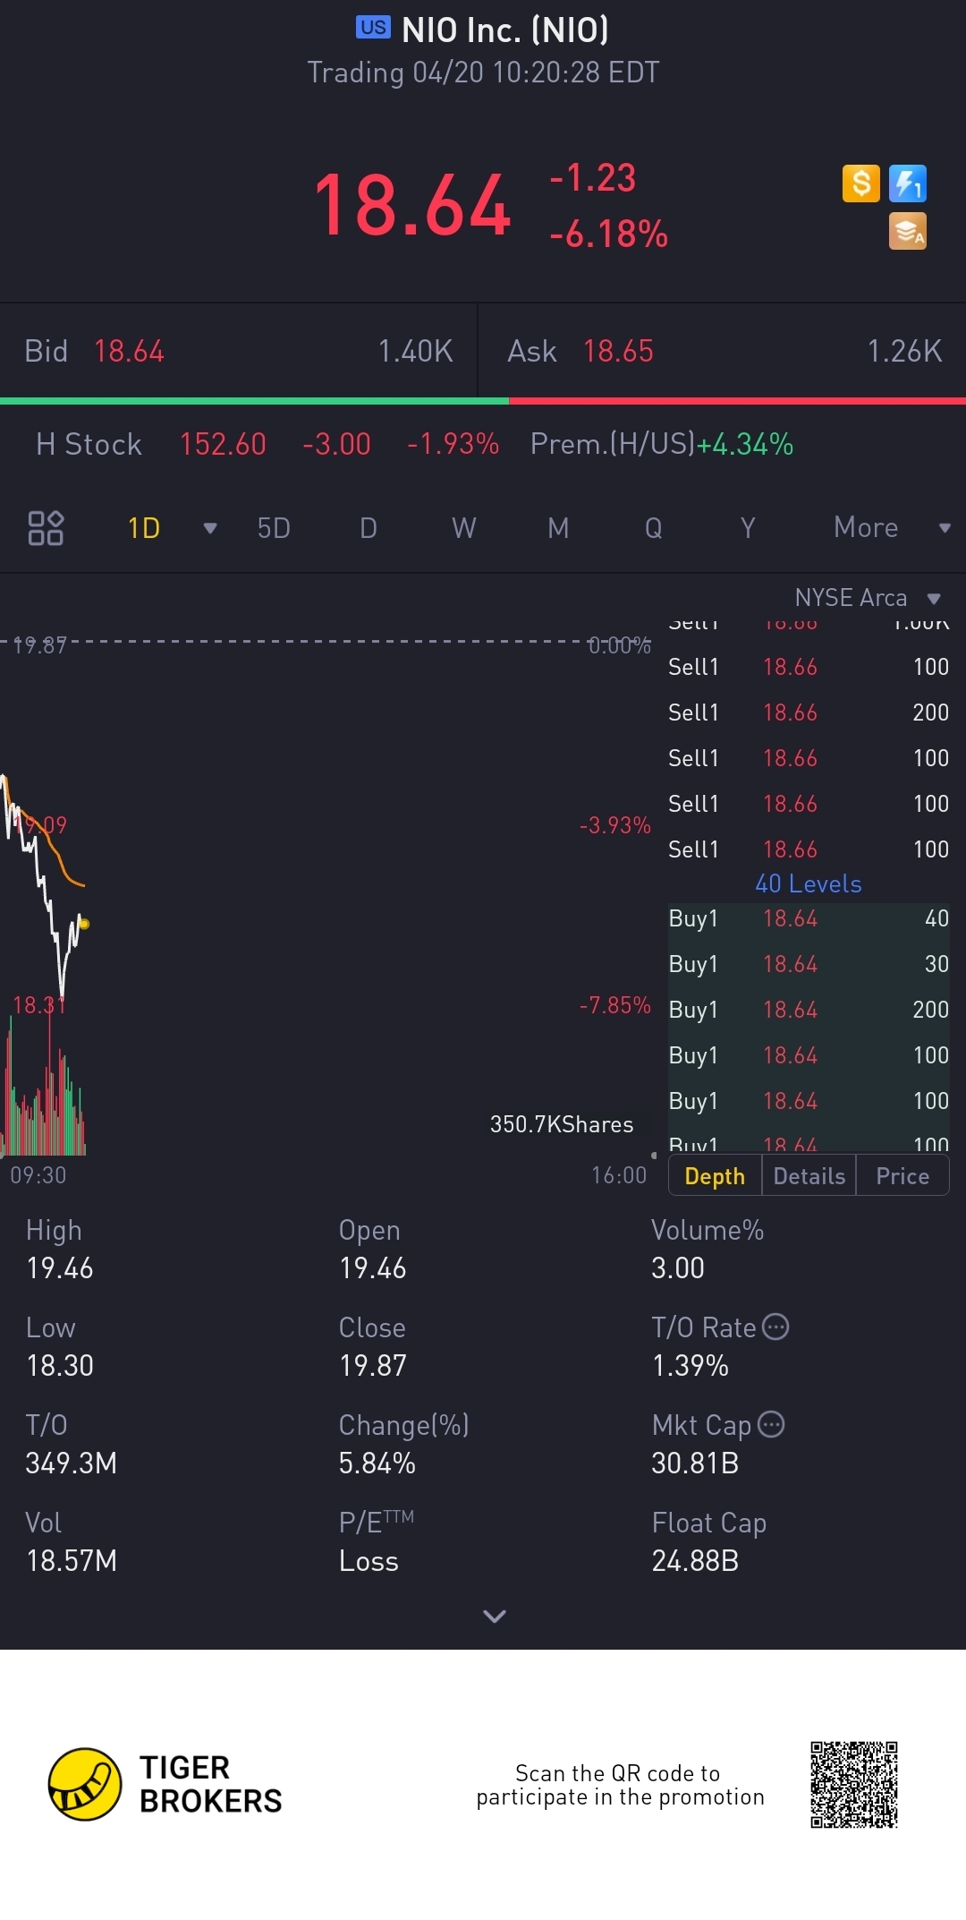Select the Depth tab
This screenshot has height=1920, width=966.
(x=715, y=1176)
